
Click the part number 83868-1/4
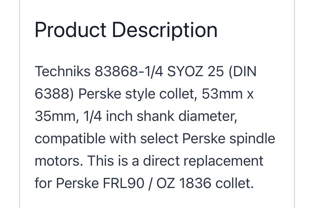(129, 71)
